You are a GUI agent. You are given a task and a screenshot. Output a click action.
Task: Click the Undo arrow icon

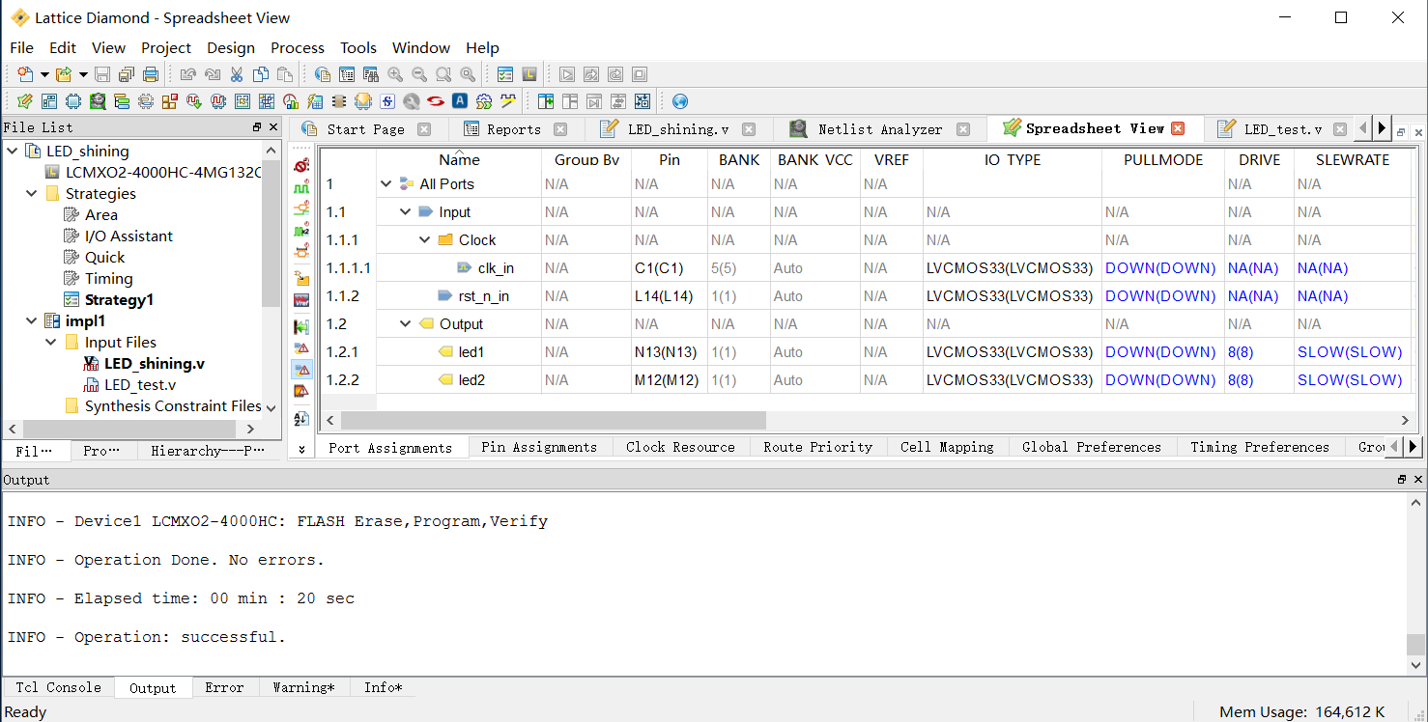pyautogui.click(x=188, y=74)
